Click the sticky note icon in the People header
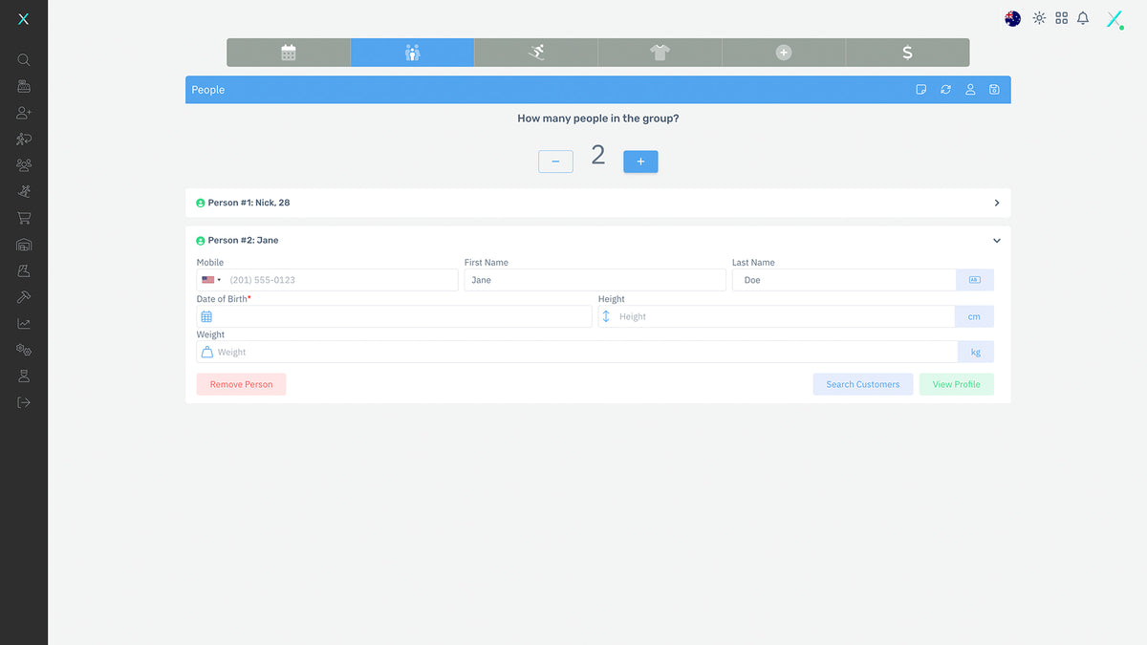The image size is (1147, 645). coord(921,90)
